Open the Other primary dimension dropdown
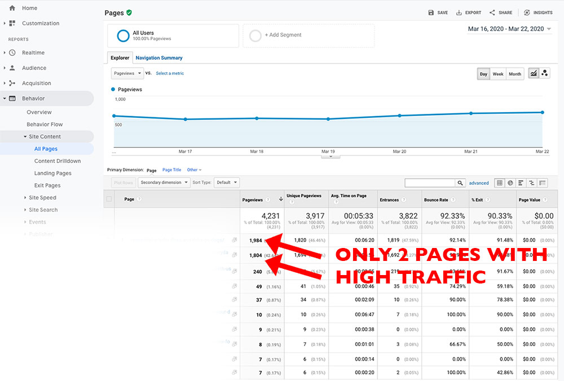 pos(194,170)
